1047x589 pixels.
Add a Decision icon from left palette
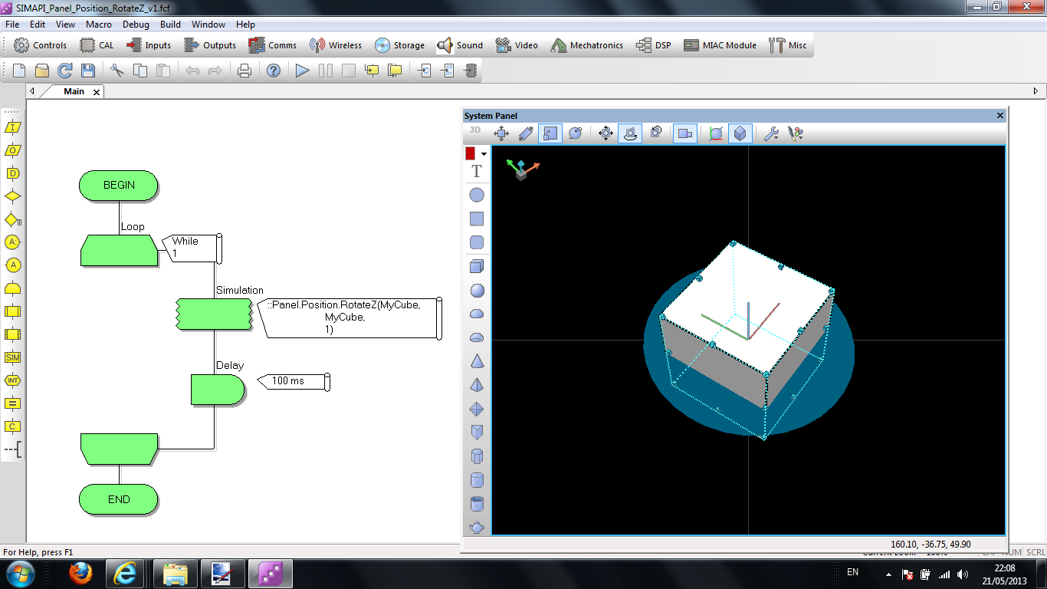[x=12, y=196]
